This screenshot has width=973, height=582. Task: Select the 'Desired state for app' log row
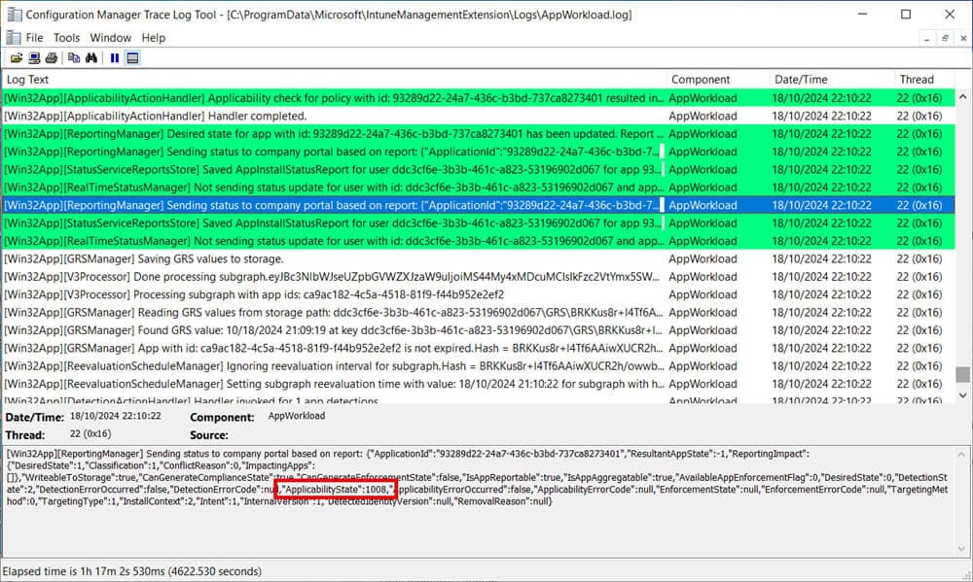coord(479,134)
